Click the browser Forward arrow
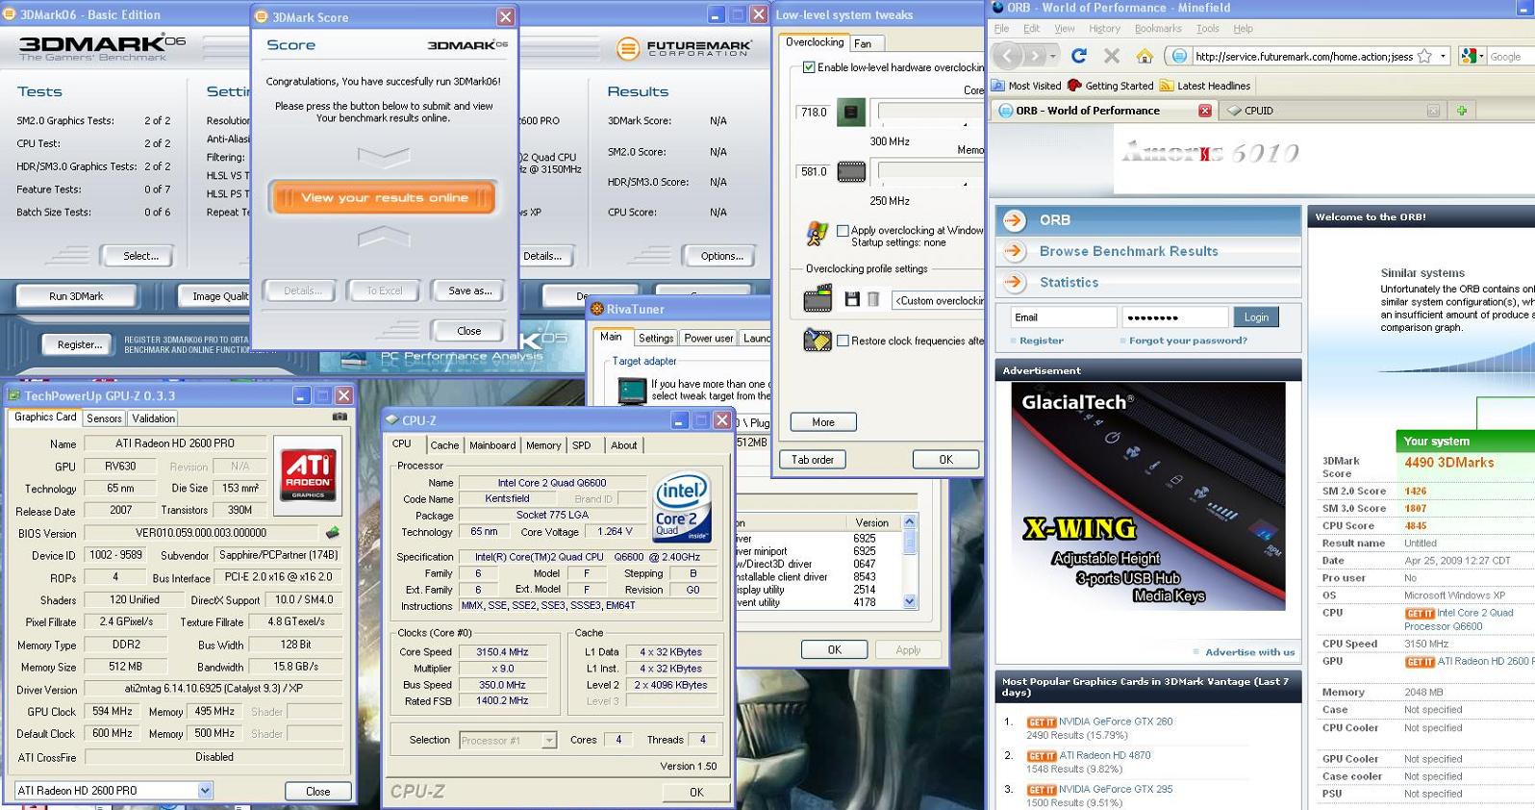The width and height of the screenshot is (1535, 810). click(1035, 56)
